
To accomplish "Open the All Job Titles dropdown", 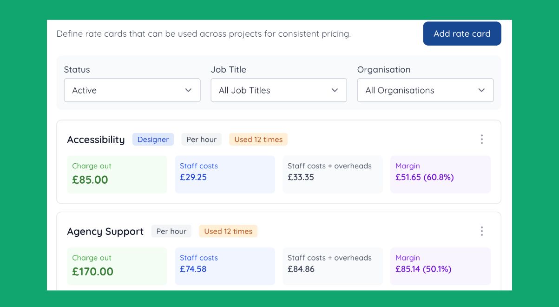I will (x=279, y=90).
